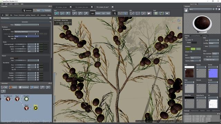
Task: Click the eye view toolbar icon
Action: tap(62, 13)
